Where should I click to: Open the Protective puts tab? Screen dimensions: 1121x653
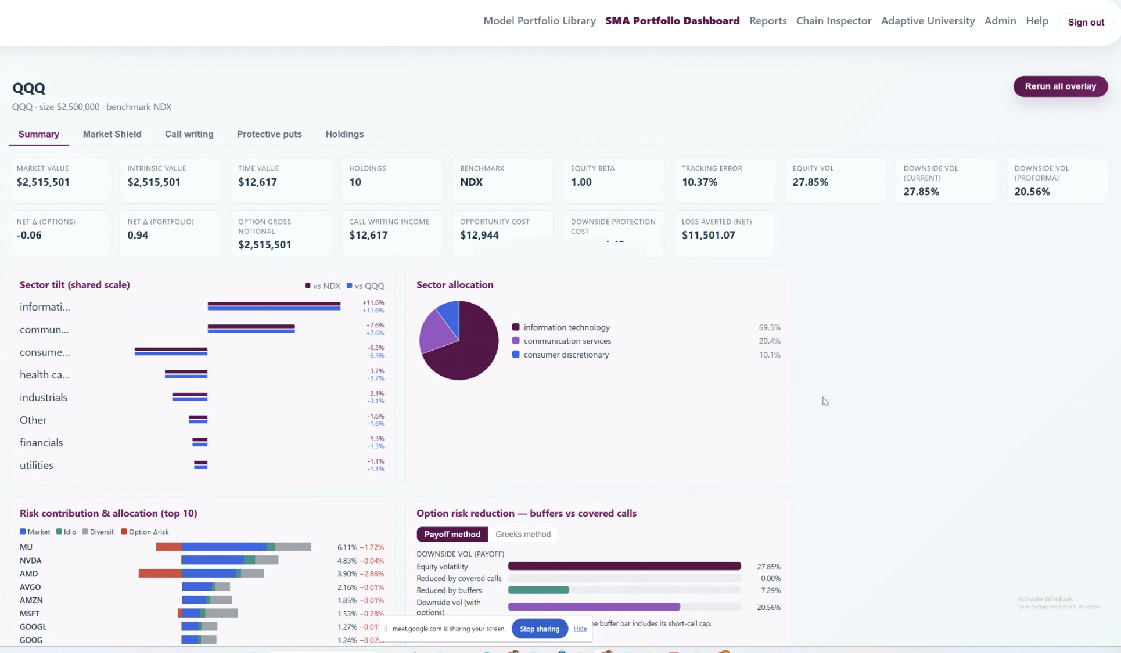pos(270,134)
